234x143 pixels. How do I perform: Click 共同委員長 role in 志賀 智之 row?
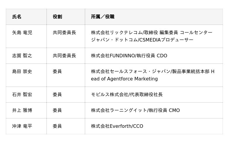64,56
